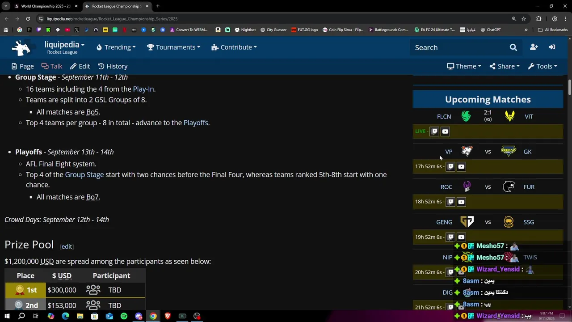Expand the Theme dropdown
572x322 pixels.
coord(464,66)
